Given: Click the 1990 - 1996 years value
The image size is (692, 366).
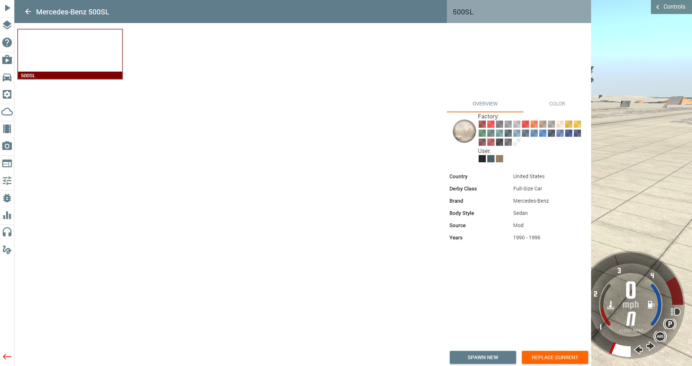Looking at the screenshot, I should pyautogui.click(x=527, y=238).
